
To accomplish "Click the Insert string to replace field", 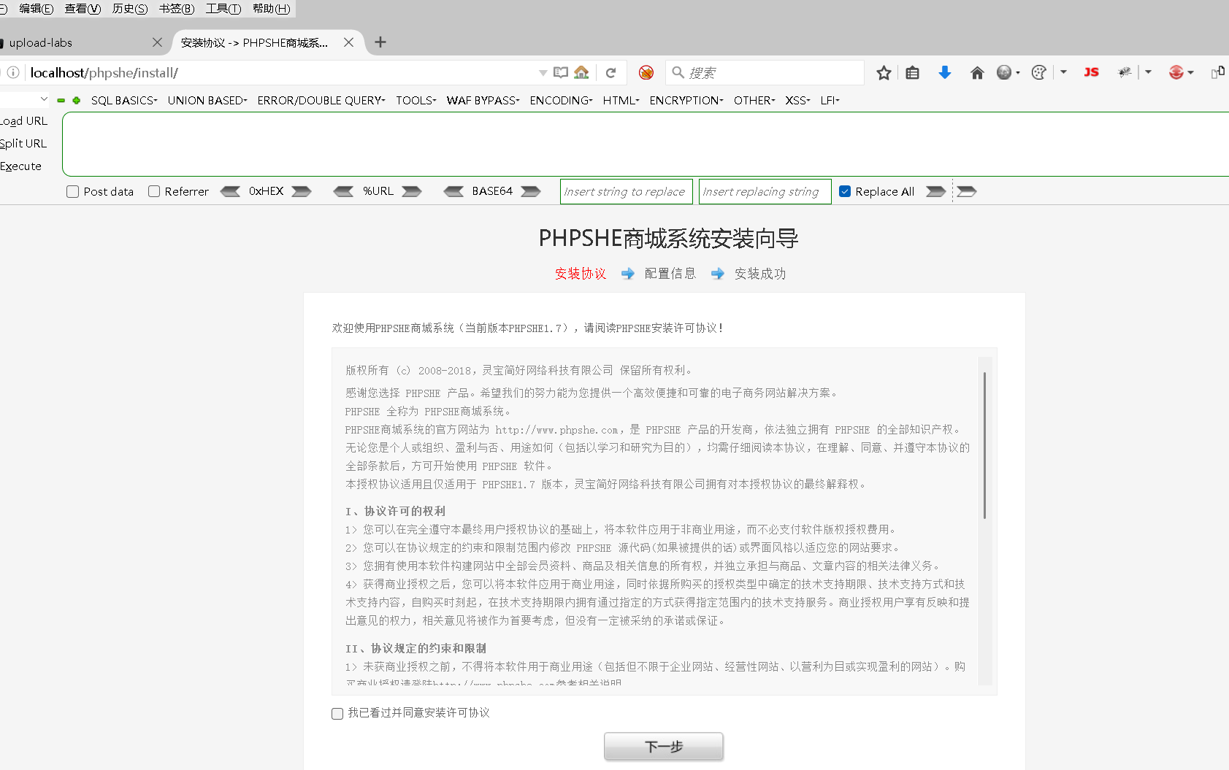I will click(x=627, y=191).
